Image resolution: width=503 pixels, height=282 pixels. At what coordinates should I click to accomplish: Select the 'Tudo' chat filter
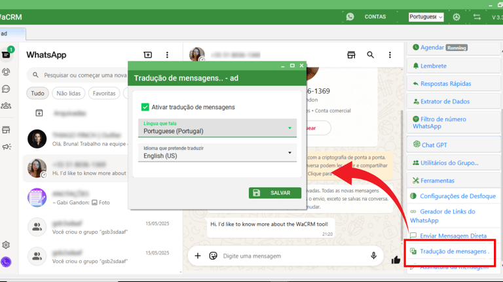coord(37,94)
